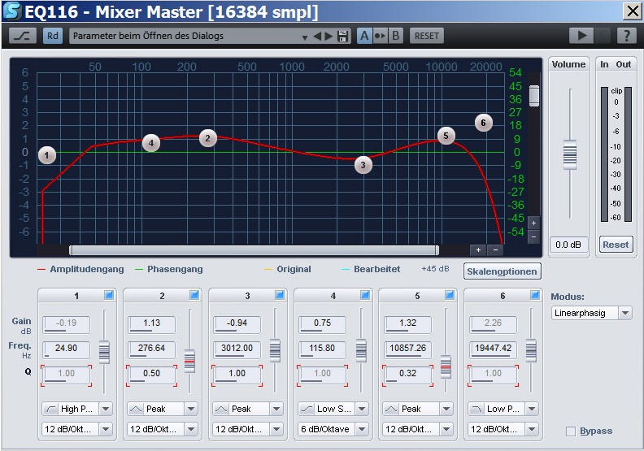Click the Amplitudengang legend label

87,269
